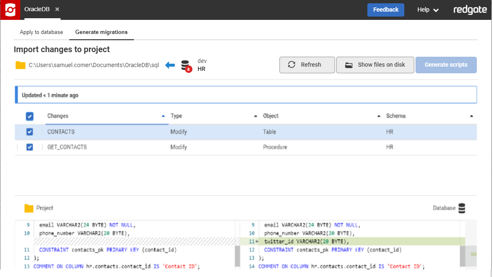Viewport: 493px width, 277px height.
Task: Click the redgate wordmark at top right
Action: [x=470, y=10]
